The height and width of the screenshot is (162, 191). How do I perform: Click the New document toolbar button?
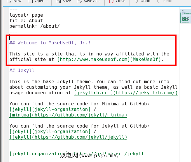pyautogui.click(x=14, y=1)
